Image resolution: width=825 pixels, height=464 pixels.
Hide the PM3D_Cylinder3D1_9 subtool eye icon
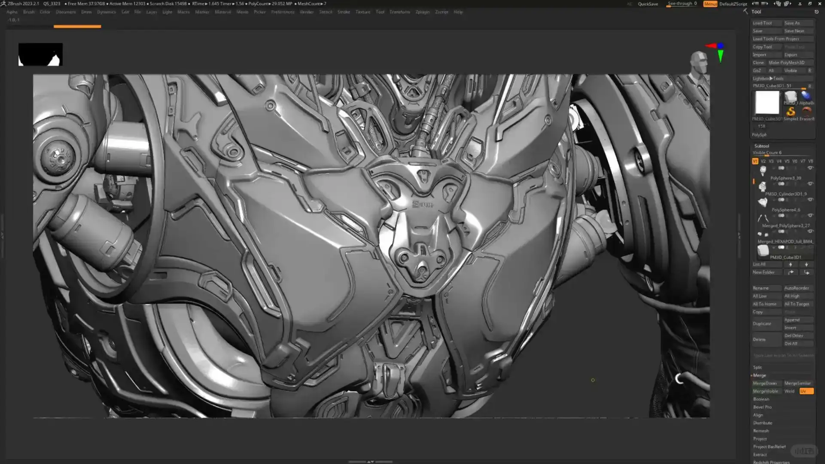[x=810, y=183]
